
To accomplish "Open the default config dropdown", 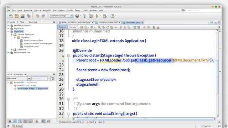I will [x=72, y=16].
